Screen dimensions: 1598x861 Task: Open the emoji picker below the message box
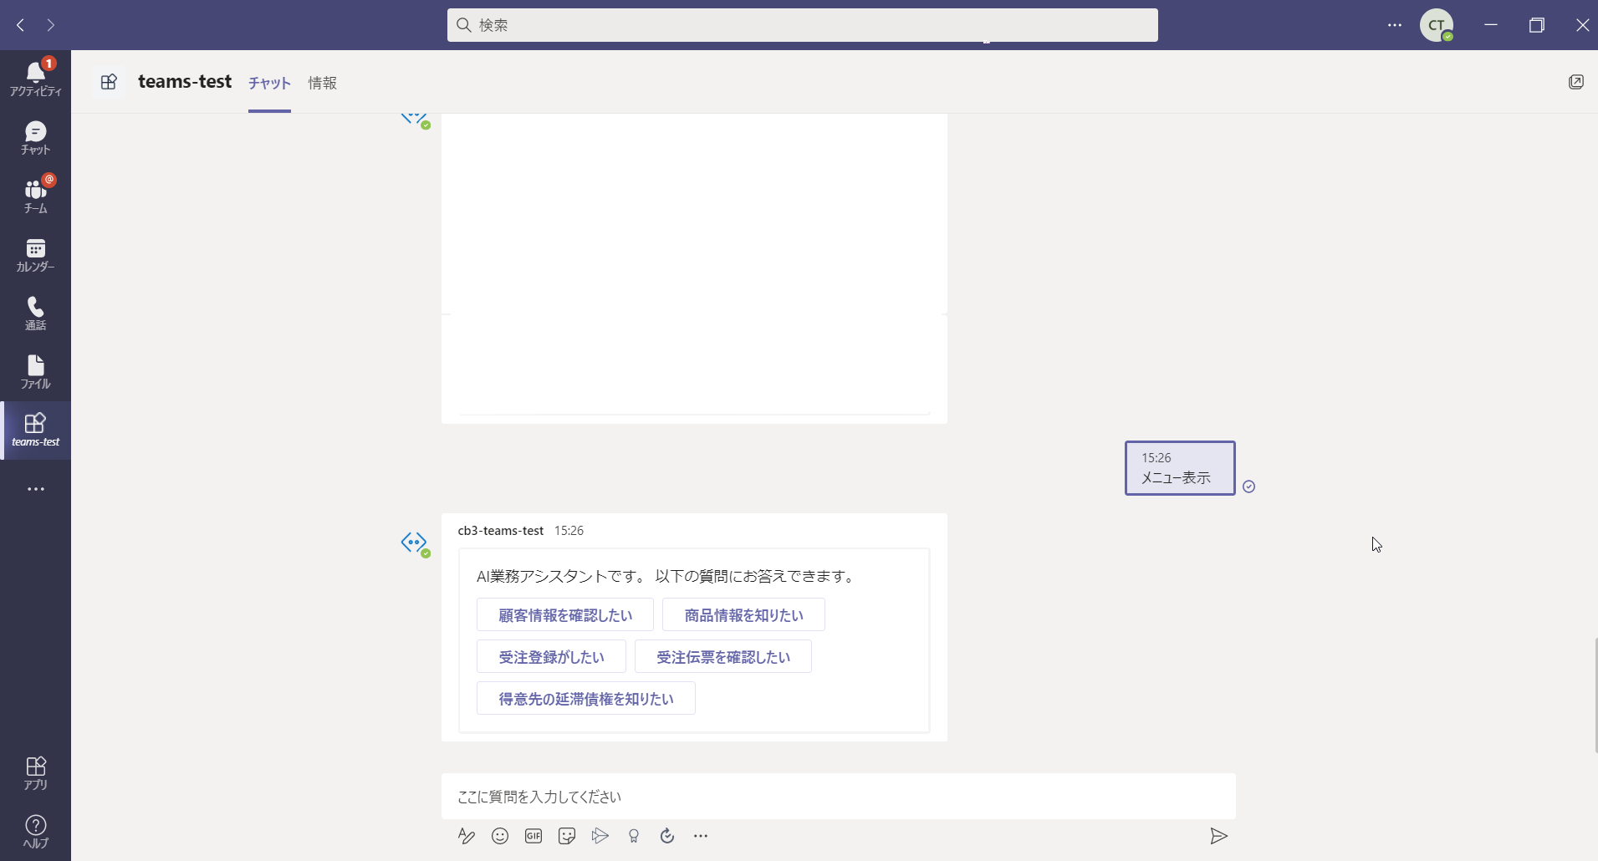point(500,836)
